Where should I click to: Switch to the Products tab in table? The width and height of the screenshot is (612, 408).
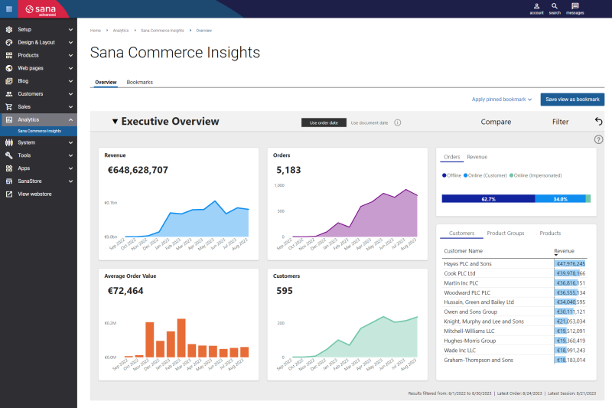550,233
